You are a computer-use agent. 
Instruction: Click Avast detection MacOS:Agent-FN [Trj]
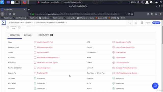pos(45,42)
